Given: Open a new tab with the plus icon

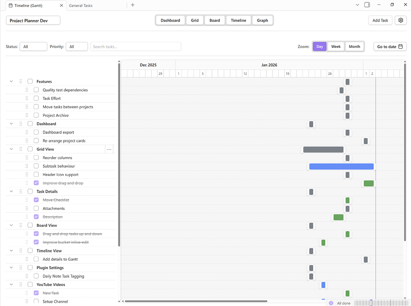Looking at the screenshot, I should coord(133,5).
